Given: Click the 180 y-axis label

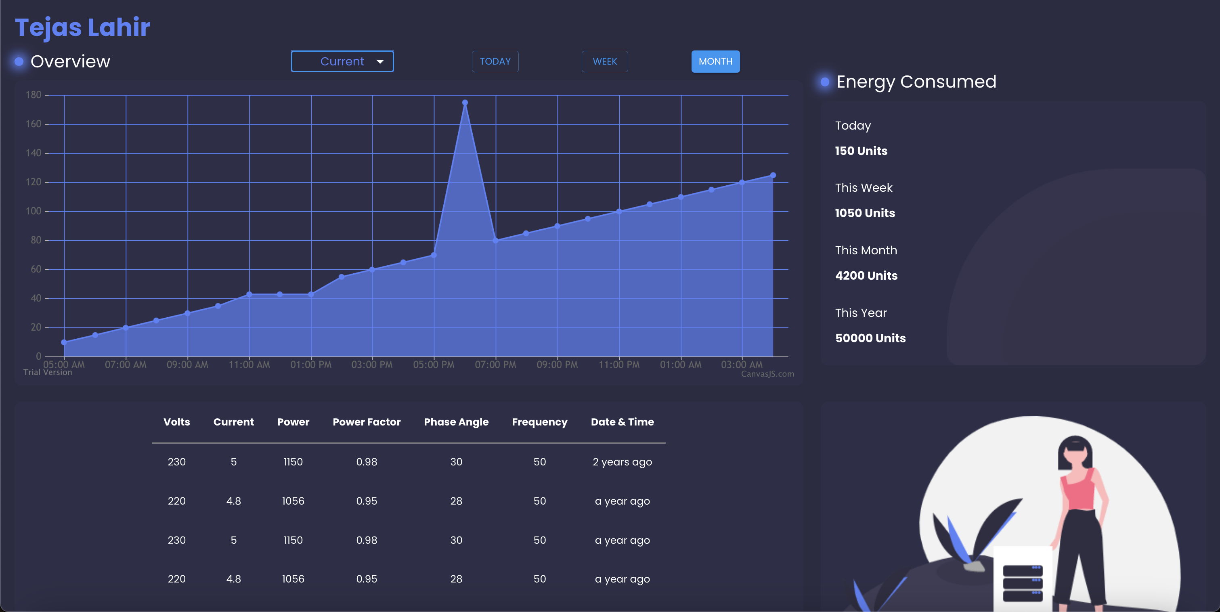Looking at the screenshot, I should [34, 95].
